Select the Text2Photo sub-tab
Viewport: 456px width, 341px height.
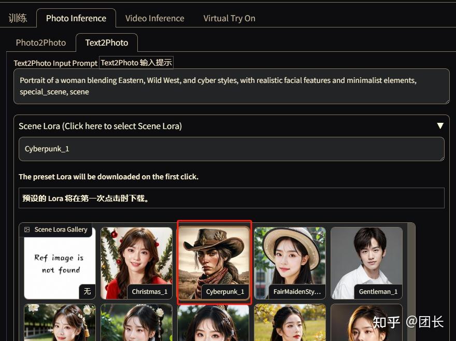[107, 42]
